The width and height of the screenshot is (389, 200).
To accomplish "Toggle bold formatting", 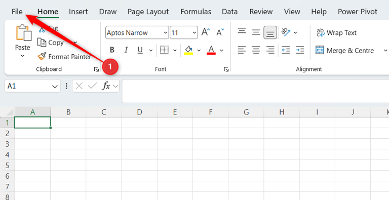I will tap(112, 50).
